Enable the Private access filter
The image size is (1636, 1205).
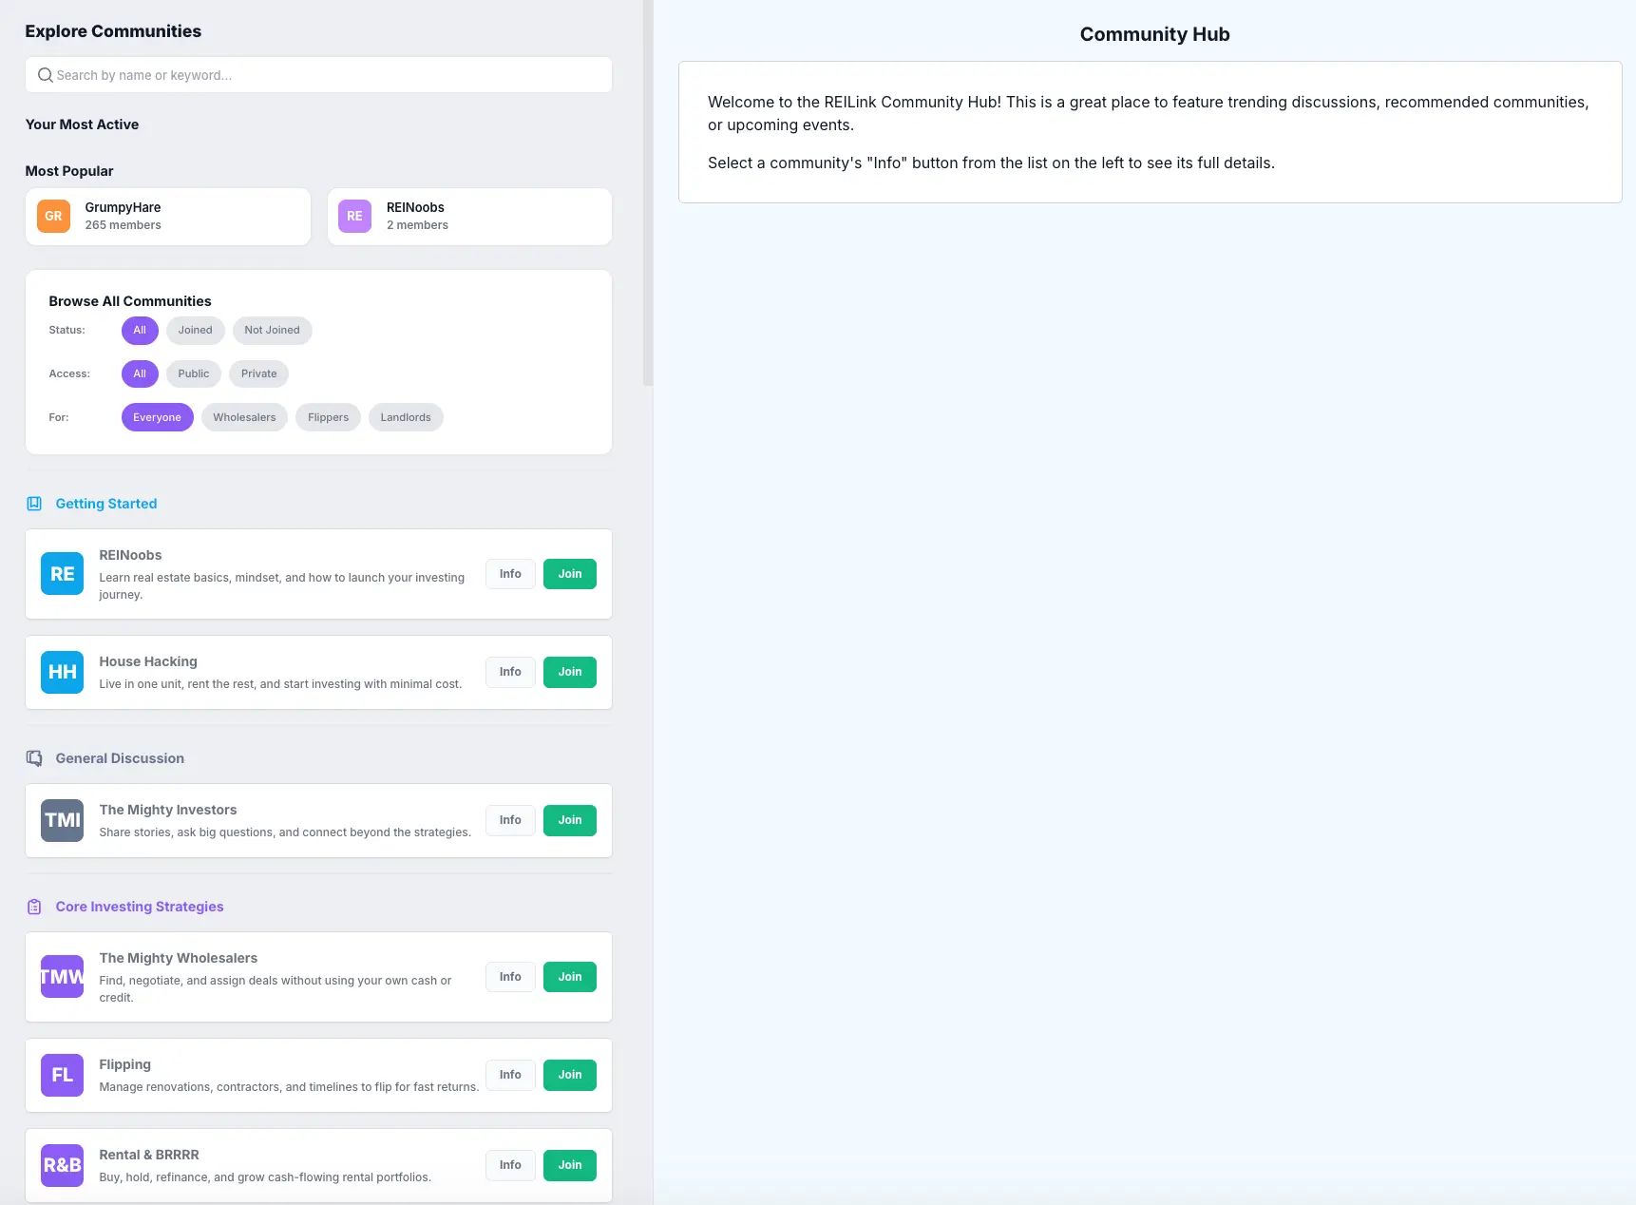258,373
